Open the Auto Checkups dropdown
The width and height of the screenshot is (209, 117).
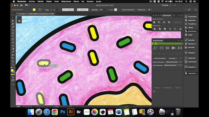pos(173,65)
